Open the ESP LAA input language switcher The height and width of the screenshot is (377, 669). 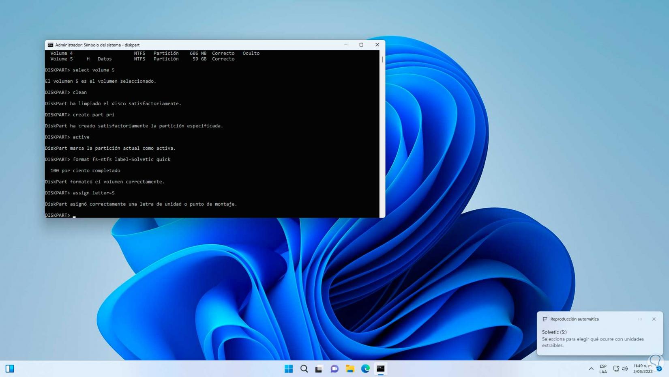(603, 368)
